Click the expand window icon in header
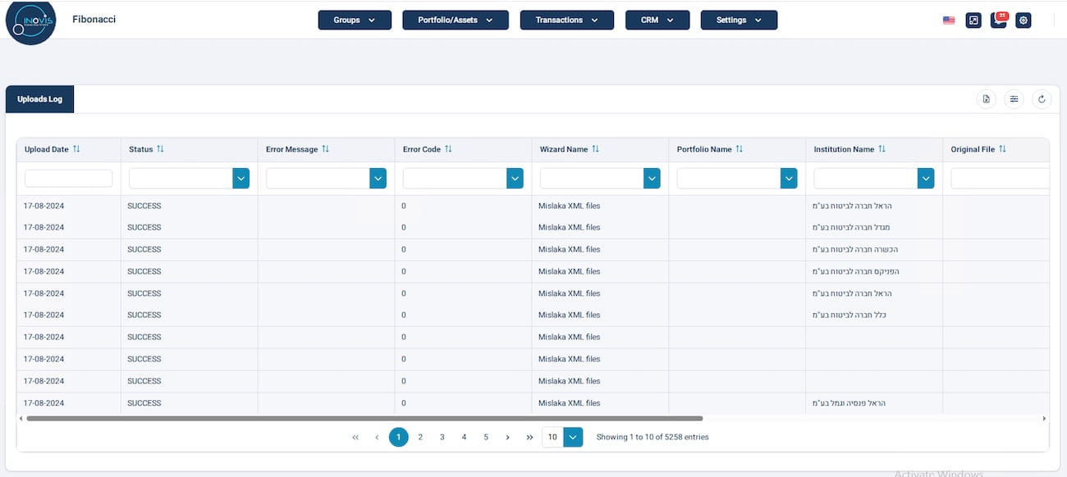Screen dimensions: 1067x477 (x=973, y=20)
